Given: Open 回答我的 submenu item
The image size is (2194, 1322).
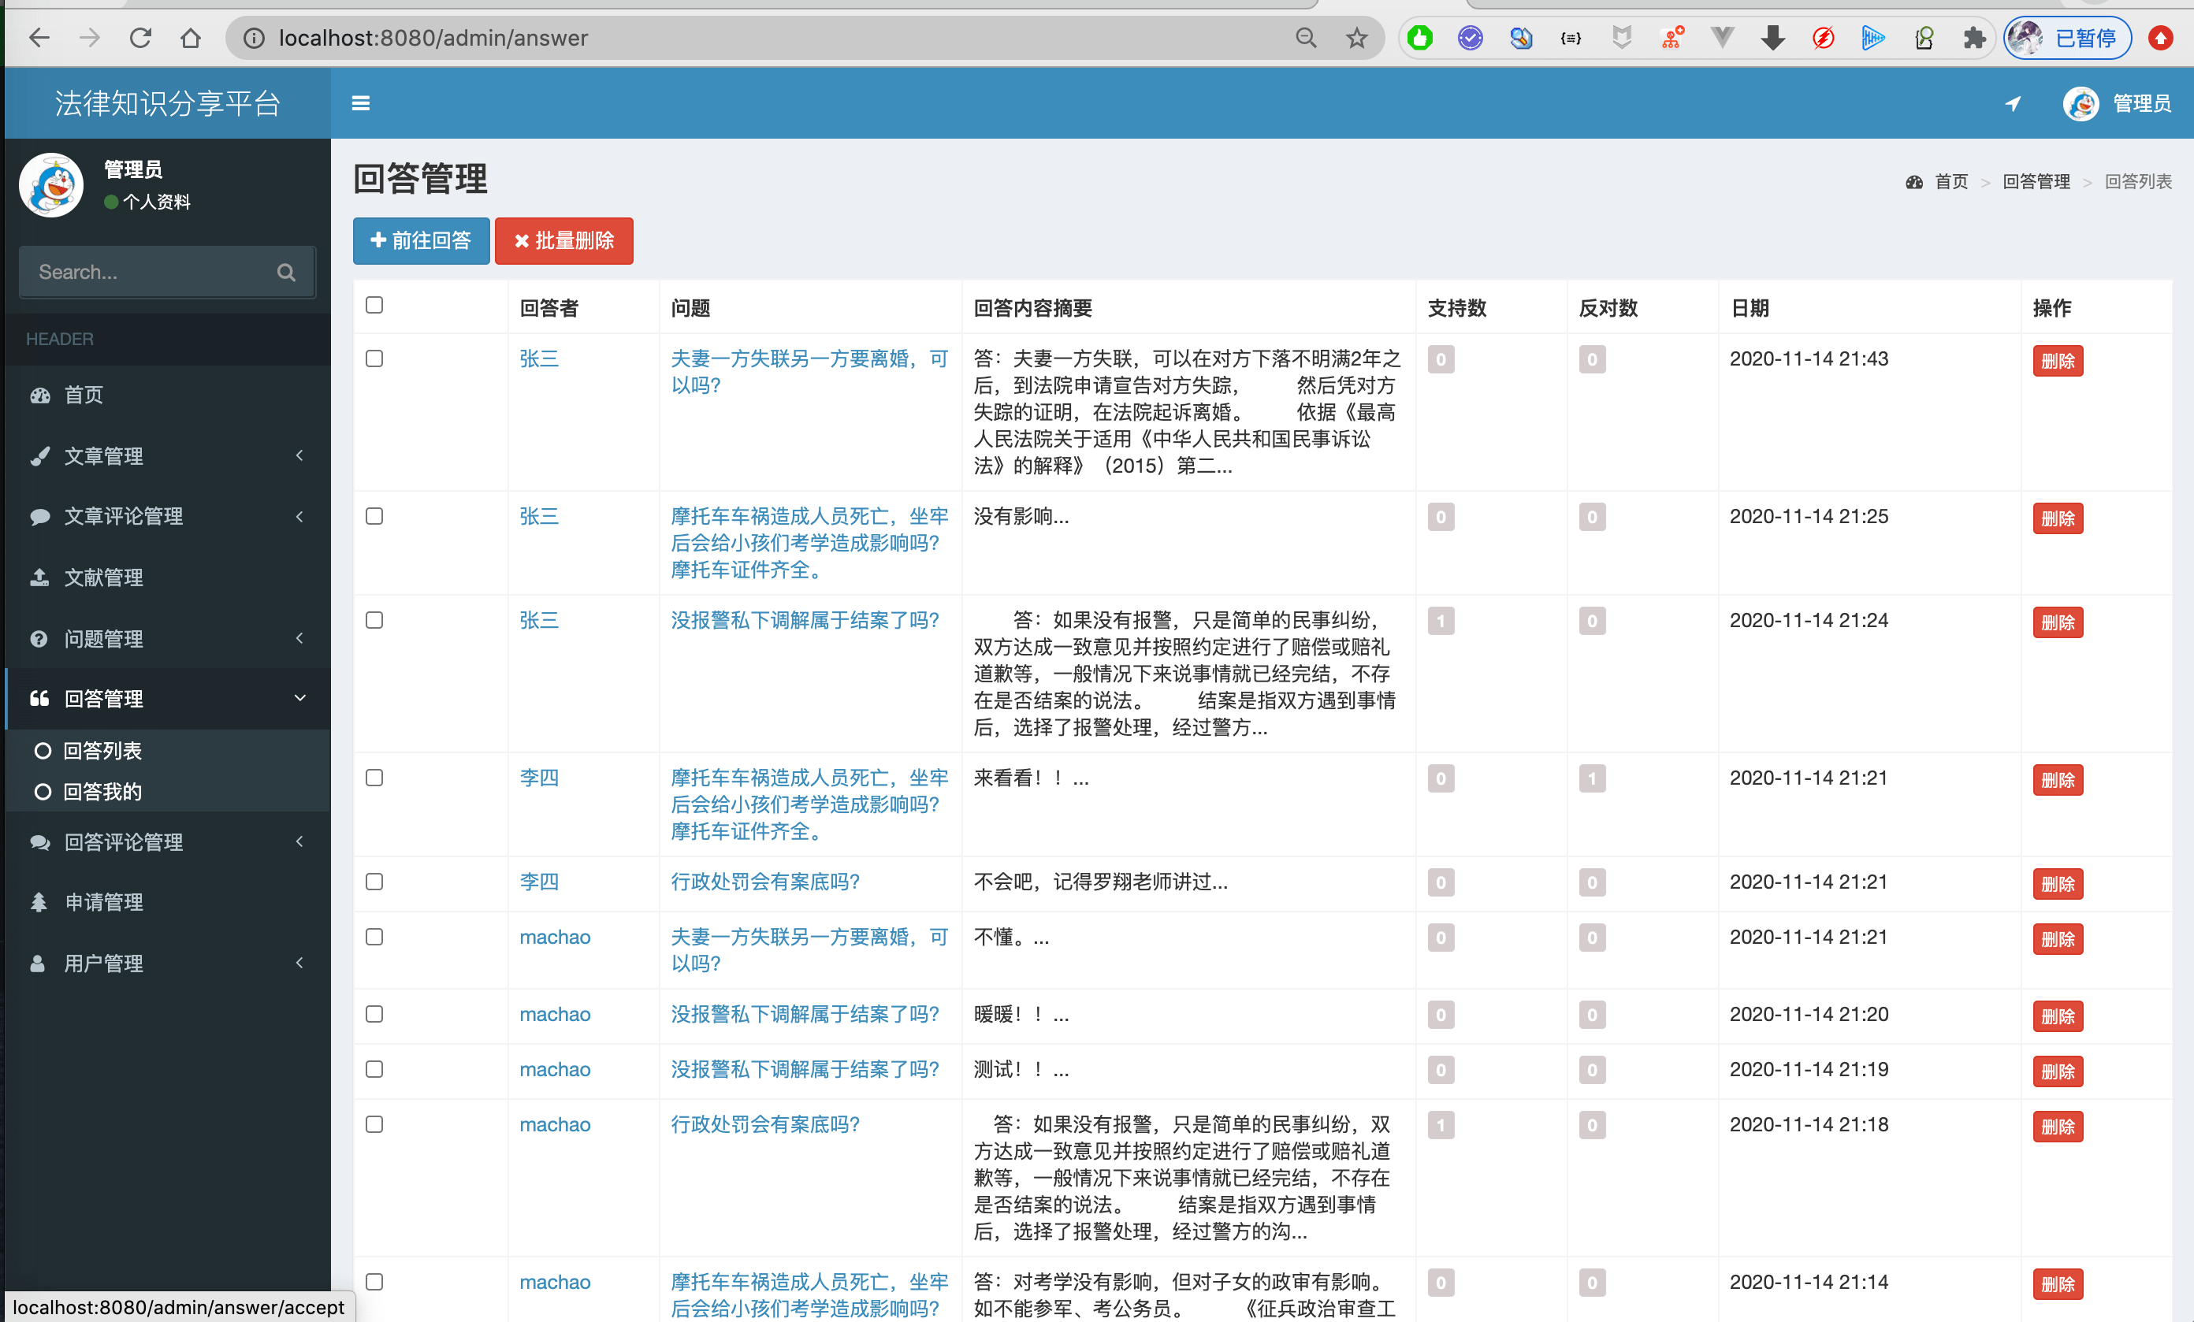Looking at the screenshot, I should (102, 792).
